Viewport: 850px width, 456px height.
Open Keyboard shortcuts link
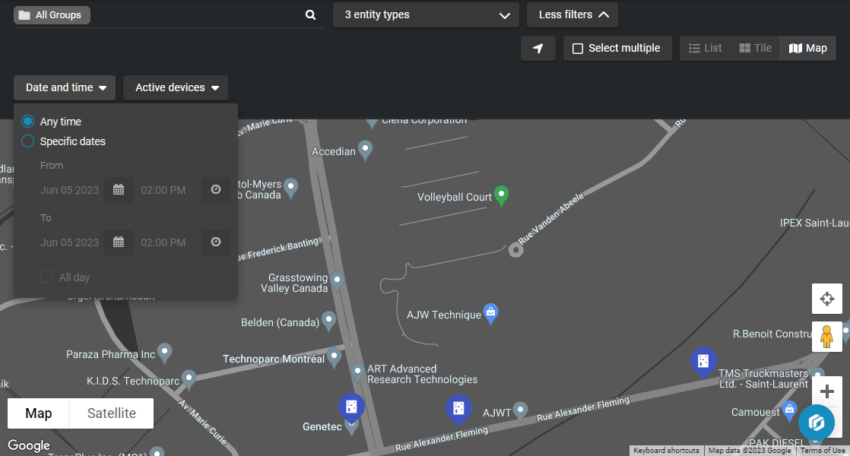tap(666, 451)
